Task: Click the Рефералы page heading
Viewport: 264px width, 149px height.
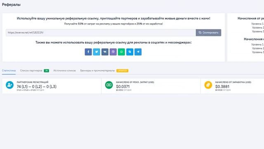Action: (11, 5)
